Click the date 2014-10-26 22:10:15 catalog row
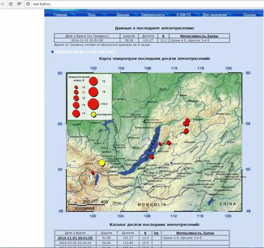 tap(75, 243)
